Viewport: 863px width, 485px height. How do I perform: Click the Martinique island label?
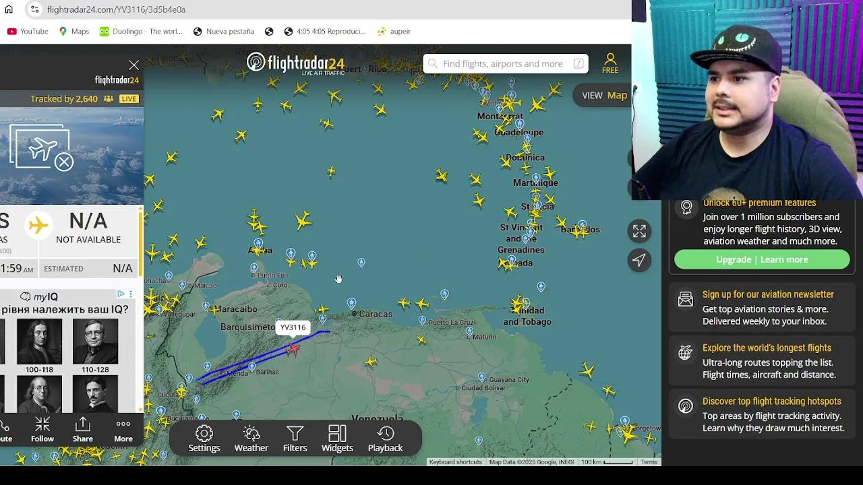tap(535, 183)
